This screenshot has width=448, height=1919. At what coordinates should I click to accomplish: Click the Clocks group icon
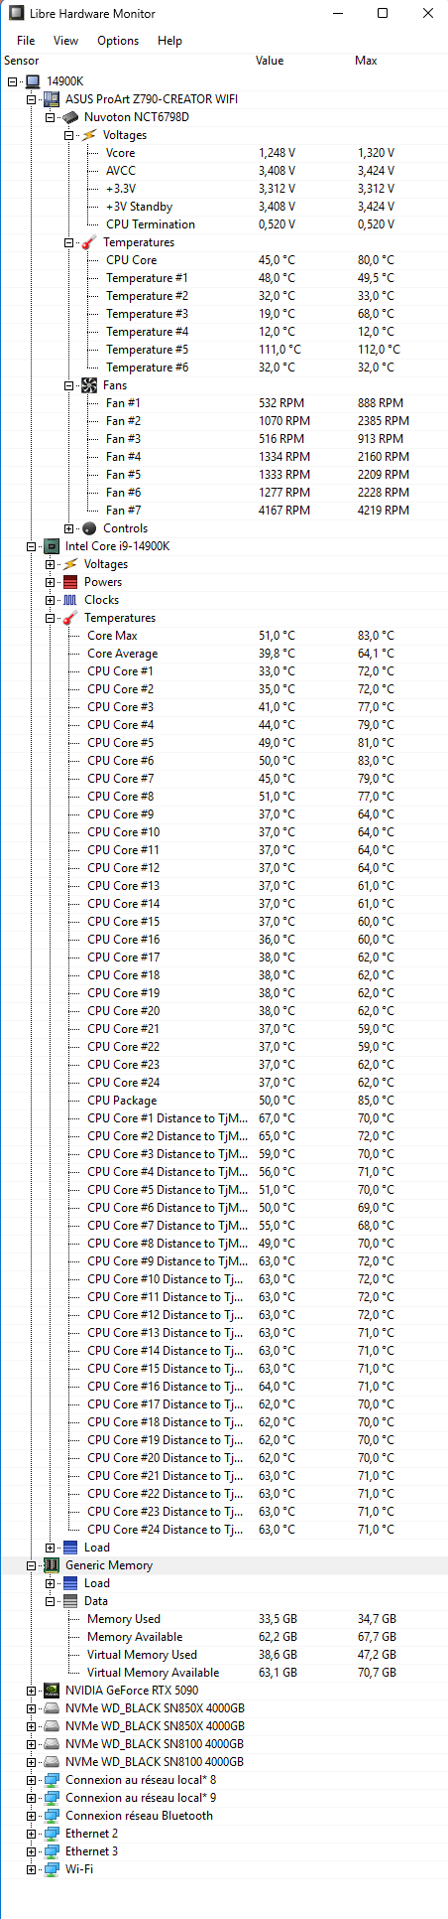70,600
